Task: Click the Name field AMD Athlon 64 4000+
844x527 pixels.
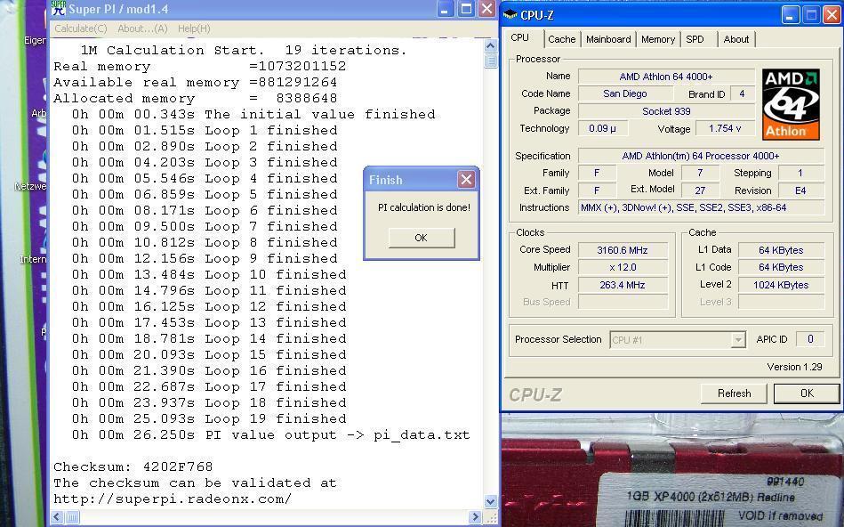Action: pos(666,77)
